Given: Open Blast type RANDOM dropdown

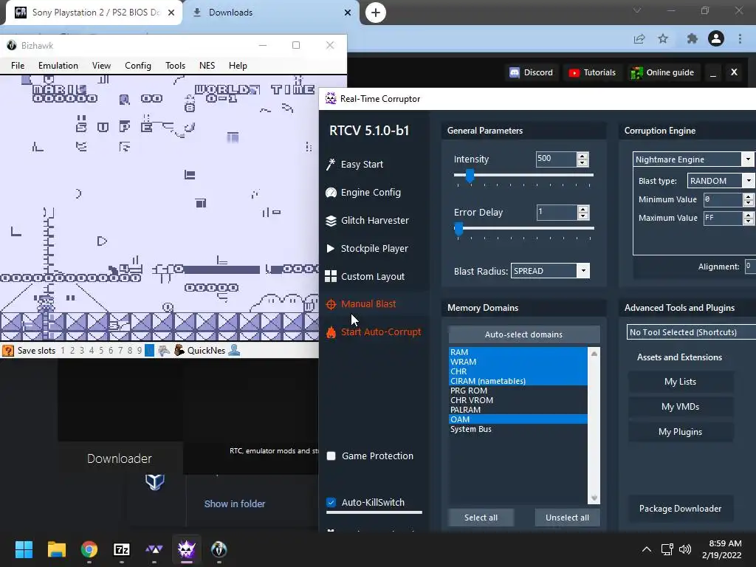Looking at the screenshot, I should pyautogui.click(x=749, y=181).
